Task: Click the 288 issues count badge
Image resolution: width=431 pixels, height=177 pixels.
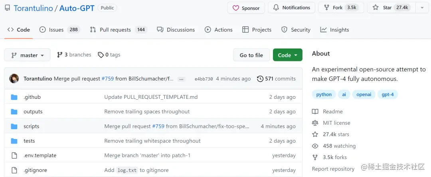Action: pos(74,29)
